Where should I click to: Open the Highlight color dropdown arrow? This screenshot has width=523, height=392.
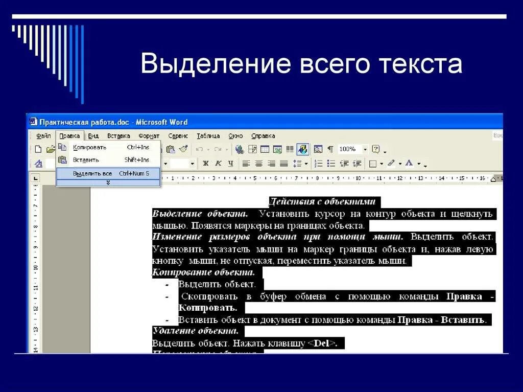[x=400, y=164]
